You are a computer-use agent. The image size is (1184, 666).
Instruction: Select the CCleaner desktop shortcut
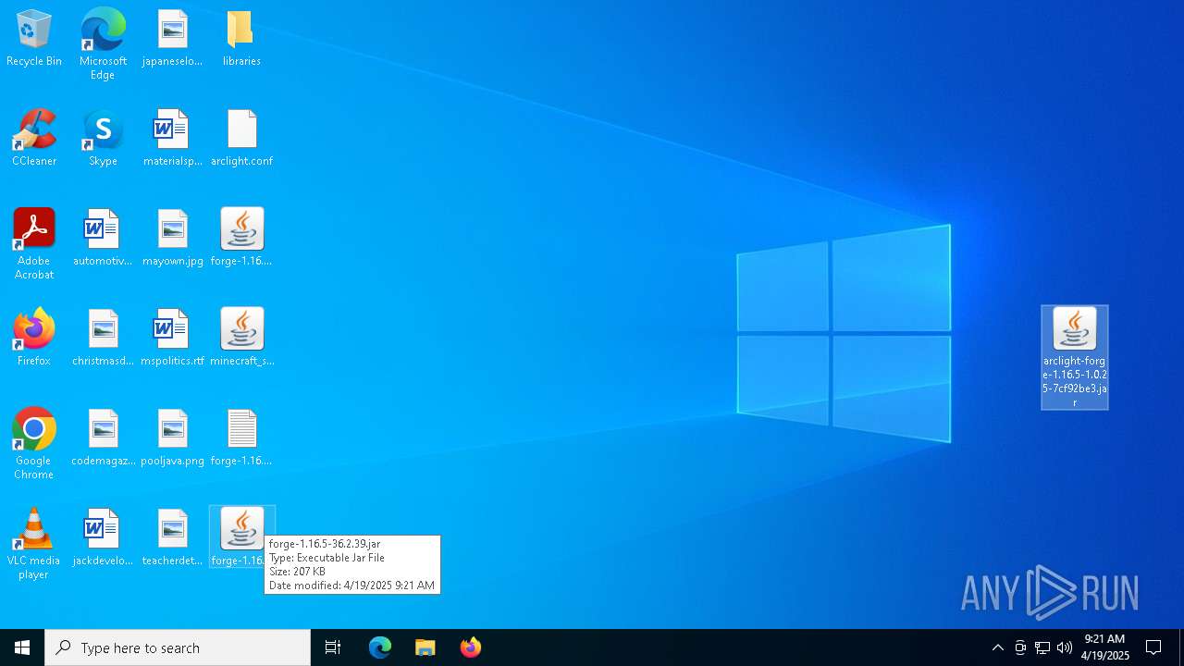34,139
